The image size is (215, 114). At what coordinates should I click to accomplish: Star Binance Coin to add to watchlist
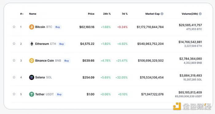click(14, 60)
